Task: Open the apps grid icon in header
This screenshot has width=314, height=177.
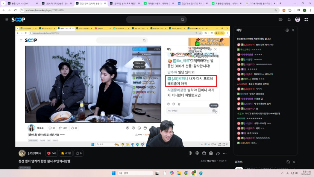Action: point(306,20)
